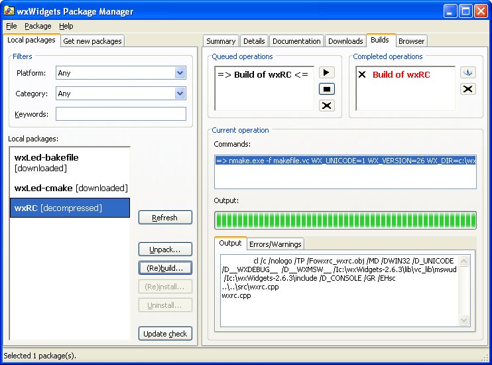Open the Details tab
The image size is (492, 365).
(254, 41)
